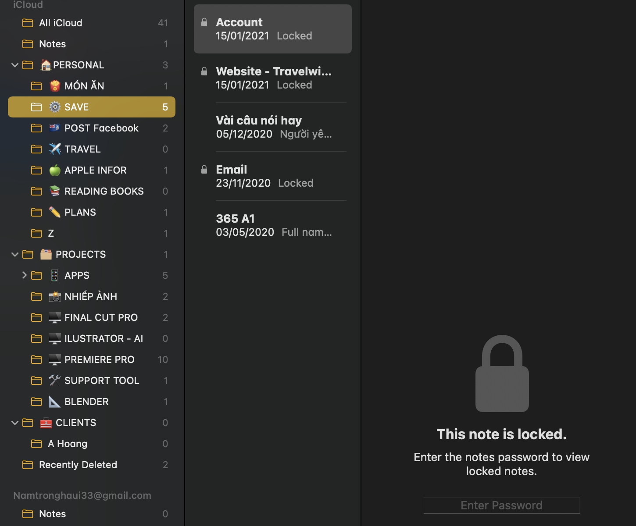Click the monitor emoji beside FINAL CUT PRO
This screenshot has width=636, height=526.
(55, 317)
